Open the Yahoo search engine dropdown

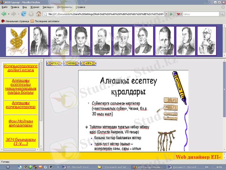[179, 14]
